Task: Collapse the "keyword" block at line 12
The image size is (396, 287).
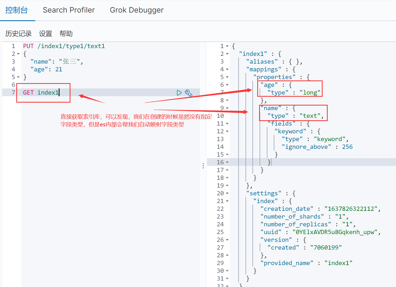Action: pyautogui.click(x=227, y=131)
